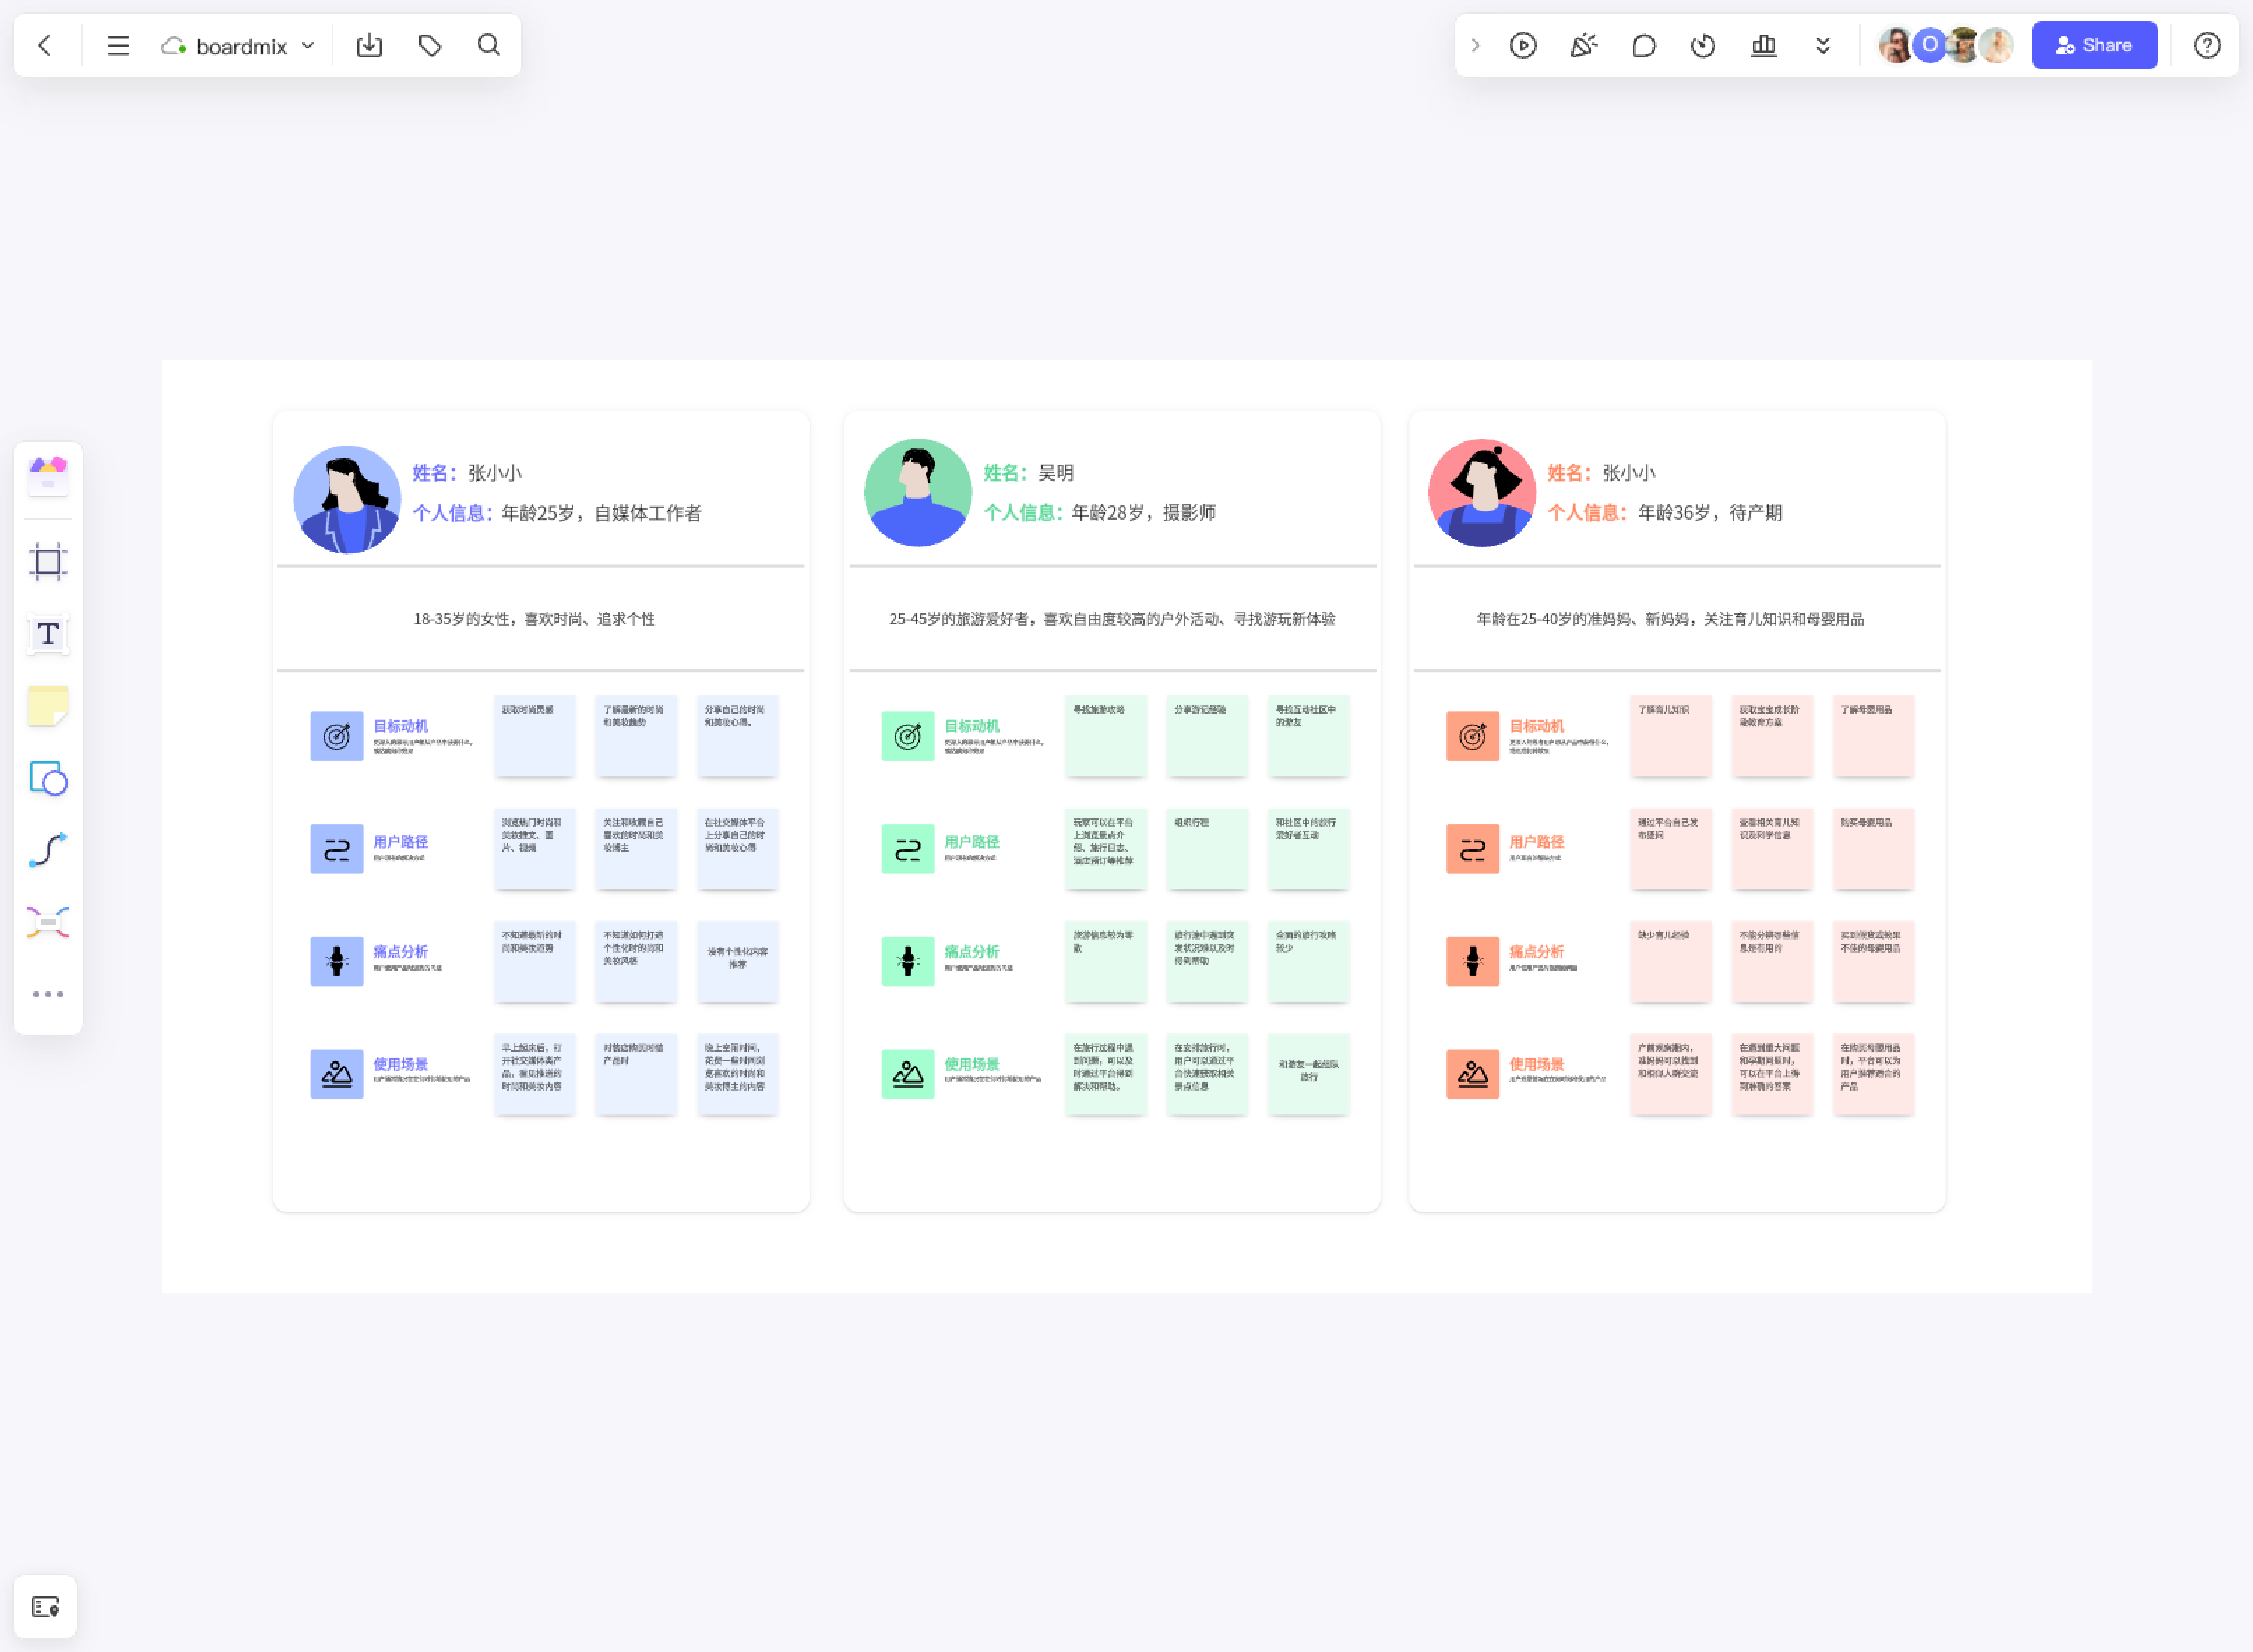This screenshot has width=2253, height=1652.
Task: Click the blue 使用场景 scene icon
Action: click(337, 1074)
